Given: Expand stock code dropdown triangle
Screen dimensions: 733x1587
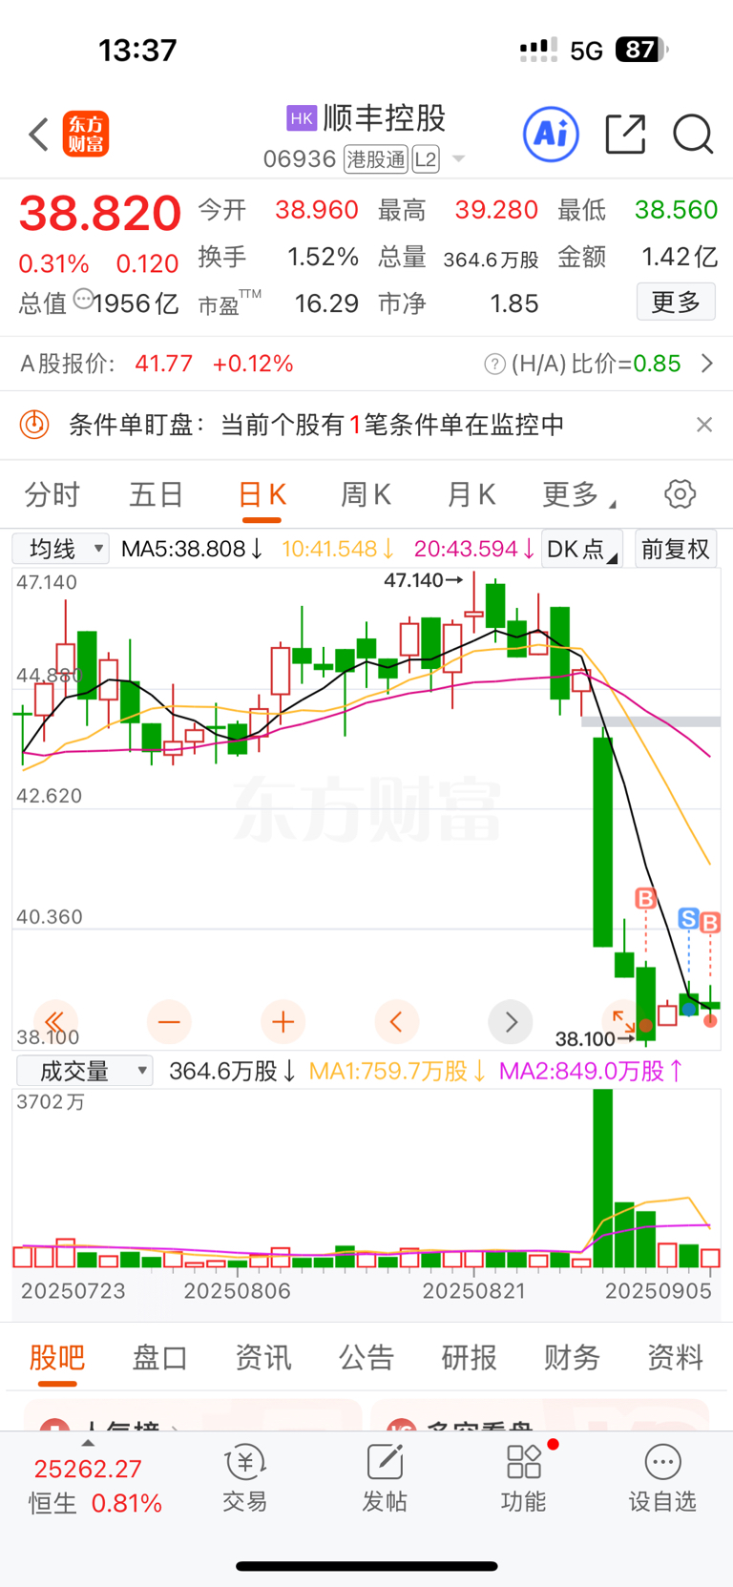Looking at the screenshot, I should click(x=459, y=158).
